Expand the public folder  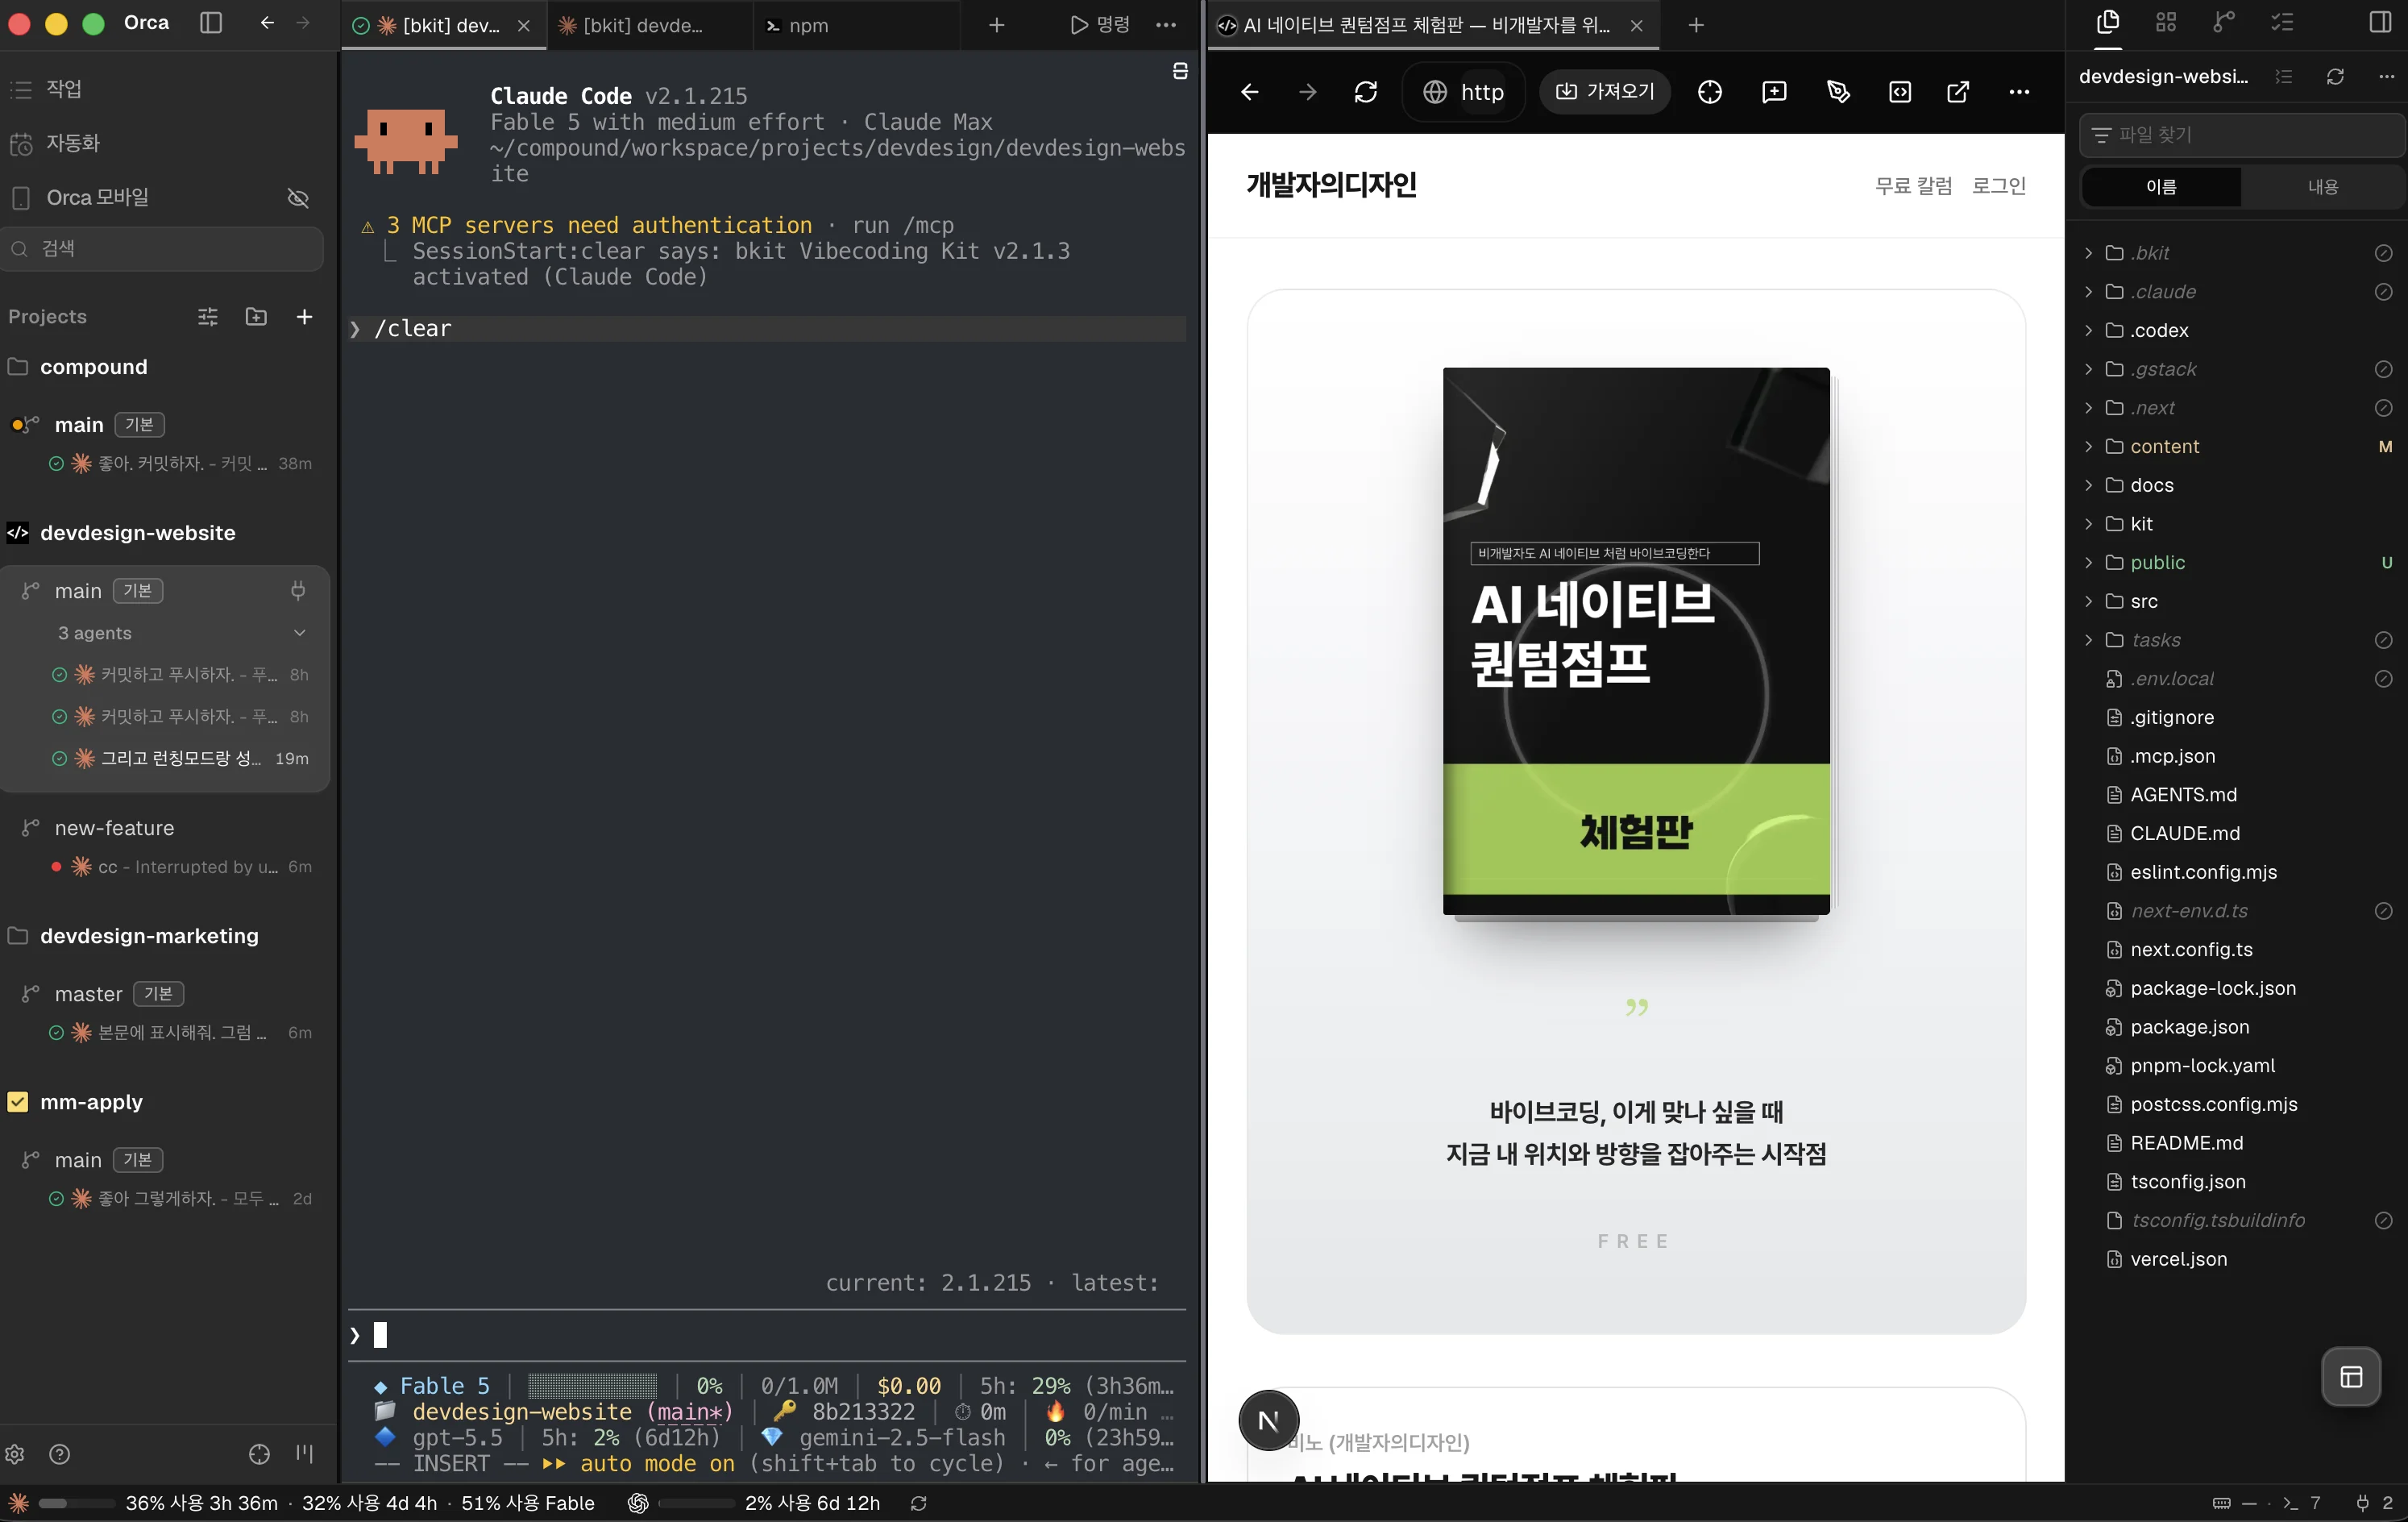[x=2088, y=563]
